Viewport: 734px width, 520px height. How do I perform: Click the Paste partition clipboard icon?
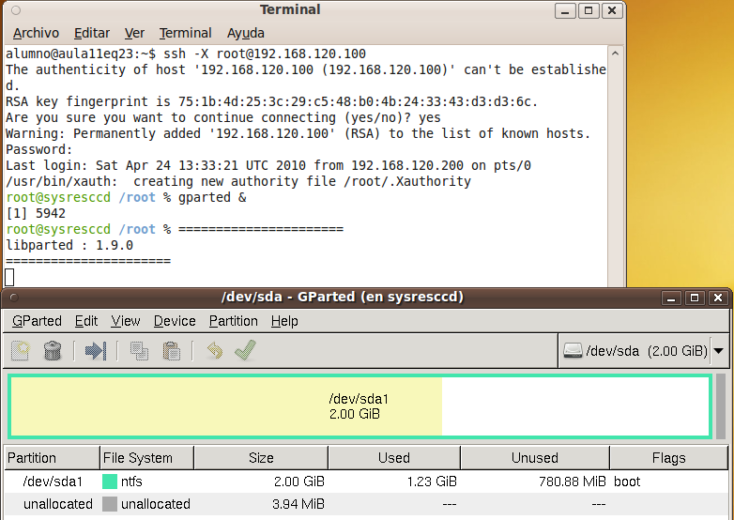(172, 350)
